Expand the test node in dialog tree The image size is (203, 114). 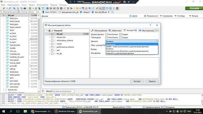(49, 50)
